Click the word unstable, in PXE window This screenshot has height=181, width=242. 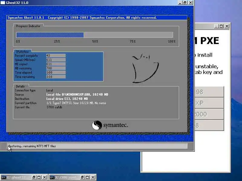coord(207,66)
